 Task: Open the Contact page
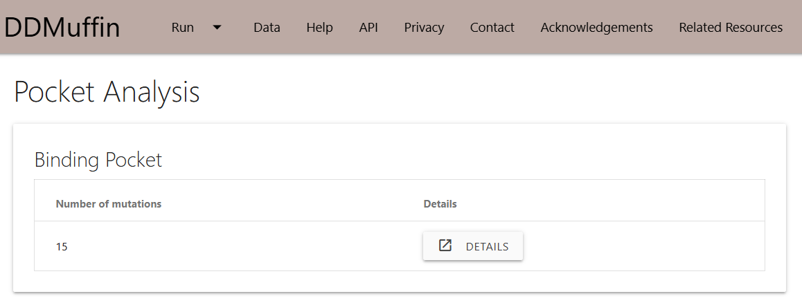492,28
